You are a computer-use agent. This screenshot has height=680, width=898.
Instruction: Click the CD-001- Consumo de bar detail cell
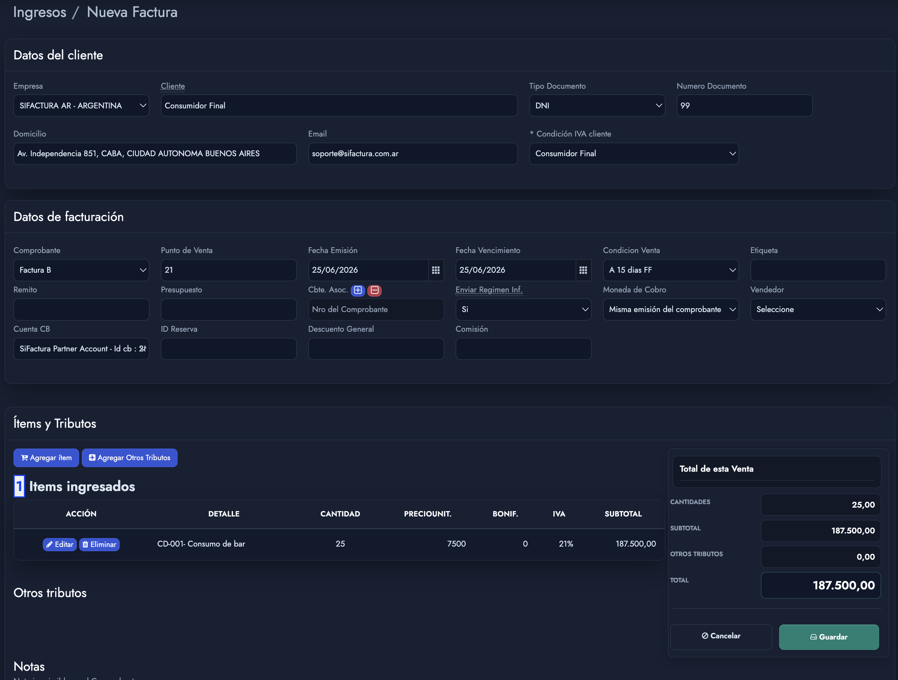pos(201,544)
